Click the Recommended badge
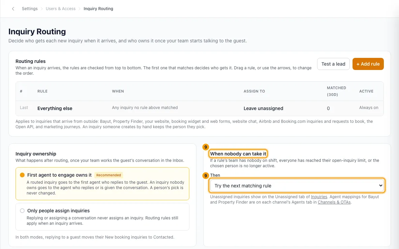Screen dimensions: 399x249 click(x=109, y=175)
